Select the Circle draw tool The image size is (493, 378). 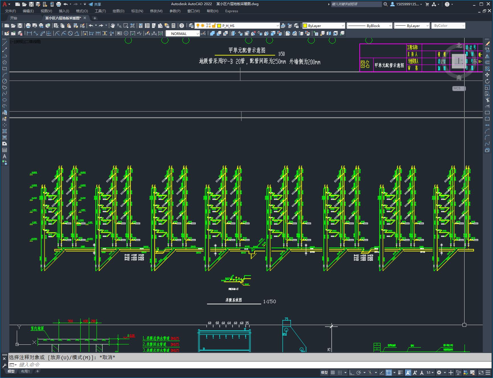5,81
